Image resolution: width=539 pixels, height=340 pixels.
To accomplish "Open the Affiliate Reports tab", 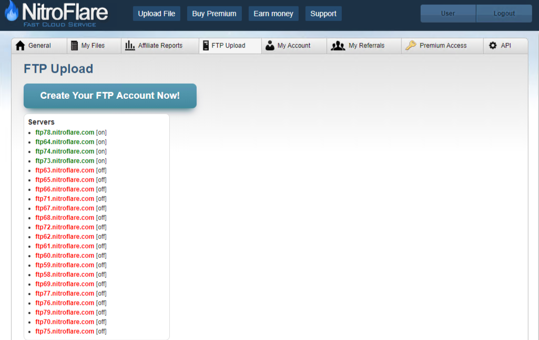I will click(x=160, y=46).
